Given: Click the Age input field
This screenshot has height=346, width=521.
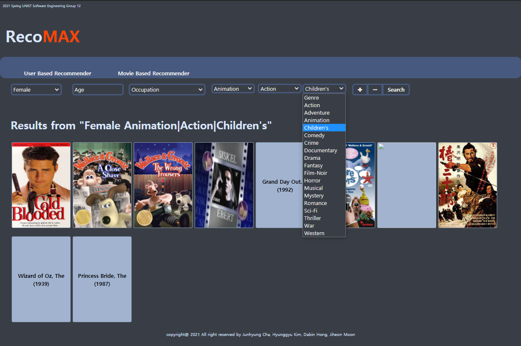Looking at the screenshot, I should 98,89.
